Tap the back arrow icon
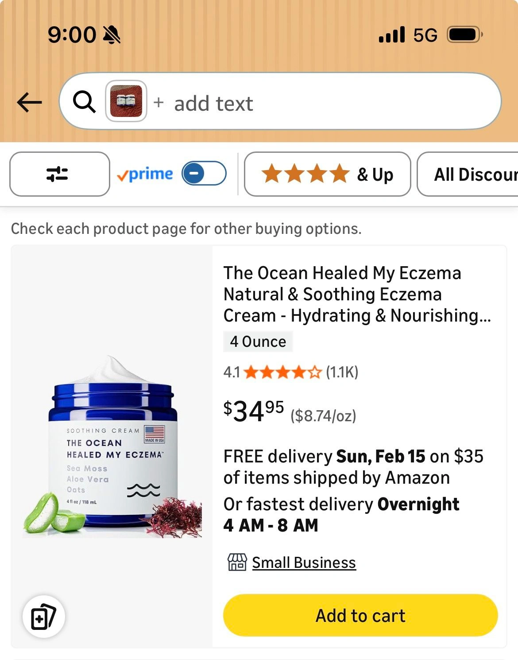This screenshot has height=660, width=518. tap(29, 102)
